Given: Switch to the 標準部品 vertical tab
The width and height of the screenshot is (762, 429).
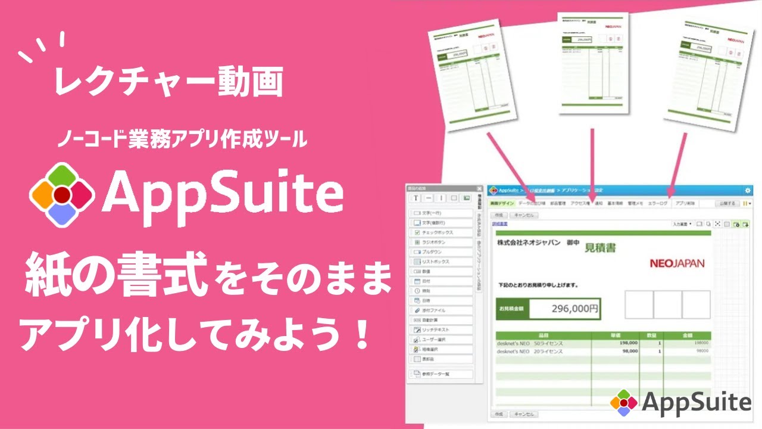Looking at the screenshot, I should [479, 203].
